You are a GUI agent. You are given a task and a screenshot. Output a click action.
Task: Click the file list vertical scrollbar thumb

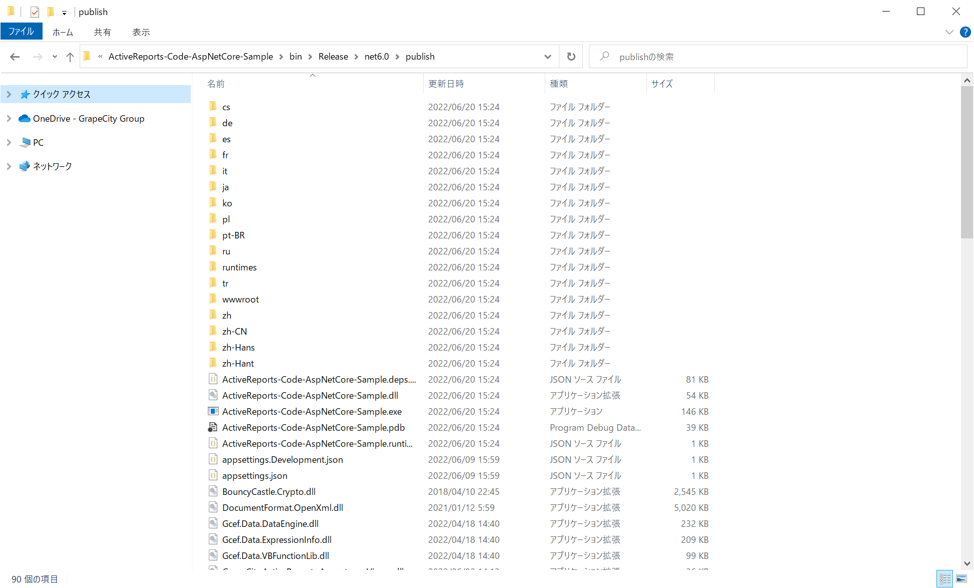click(x=966, y=162)
